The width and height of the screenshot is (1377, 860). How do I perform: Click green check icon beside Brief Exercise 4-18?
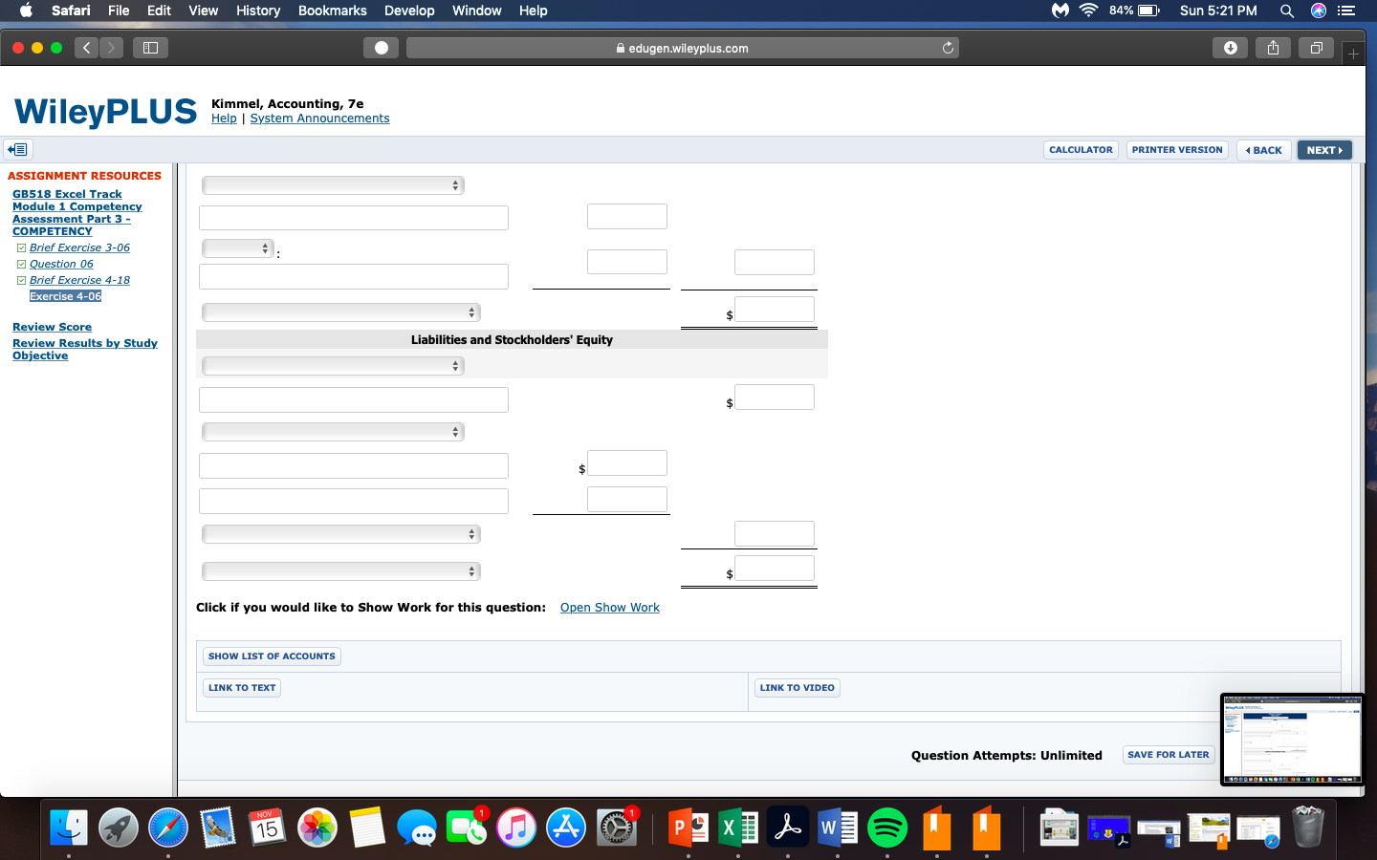point(21,281)
